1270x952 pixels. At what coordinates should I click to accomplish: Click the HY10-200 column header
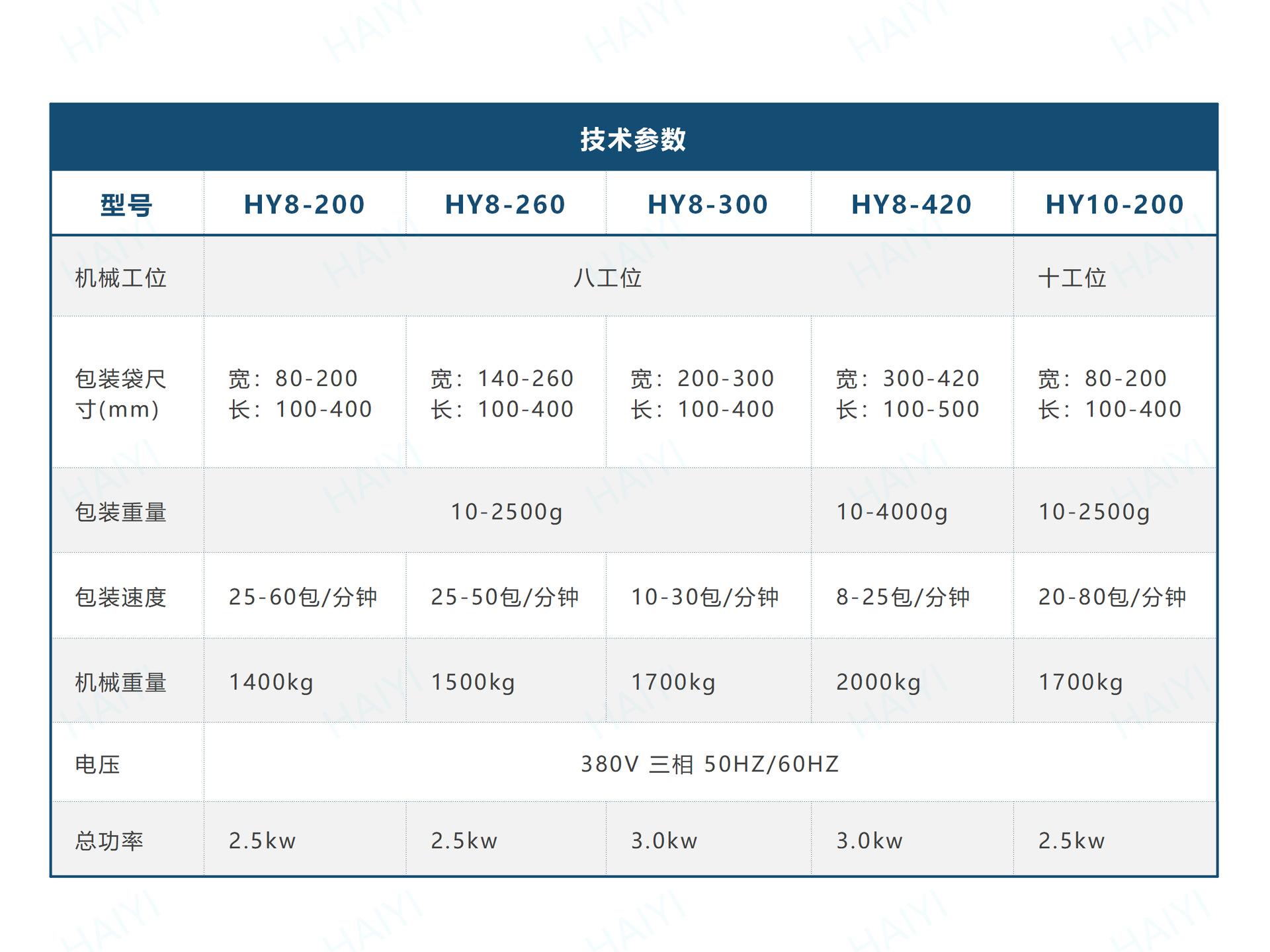click(x=1115, y=204)
